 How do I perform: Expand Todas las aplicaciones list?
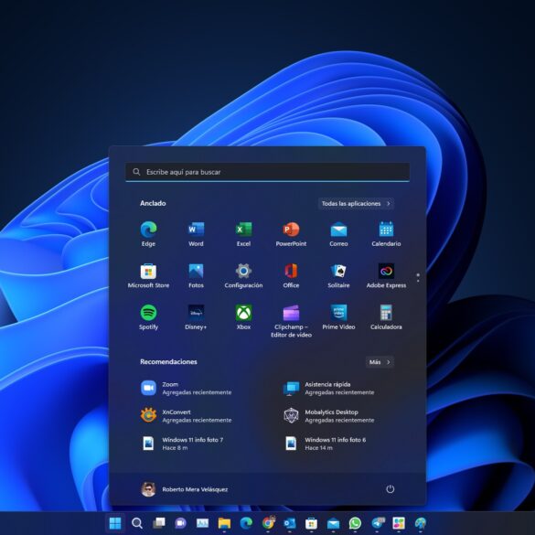click(x=356, y=204)
